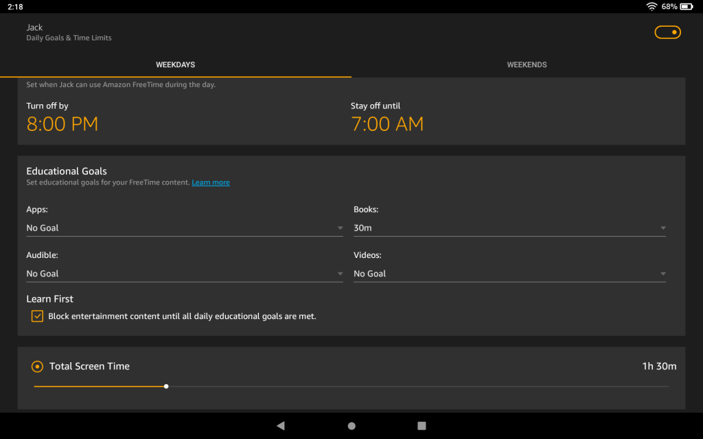The image size is (703, 439).
Task: Tap the Jack profile title
Action: point(34,27)
